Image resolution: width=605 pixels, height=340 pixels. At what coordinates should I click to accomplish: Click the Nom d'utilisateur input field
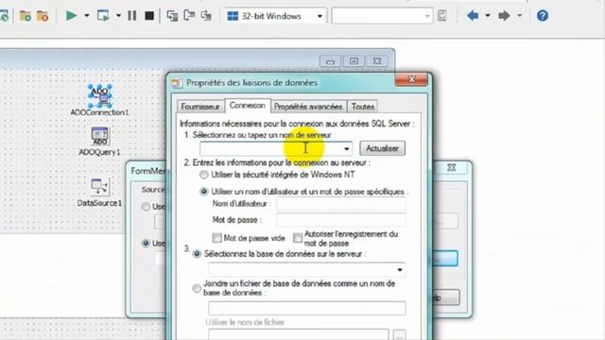click(340, 204)
